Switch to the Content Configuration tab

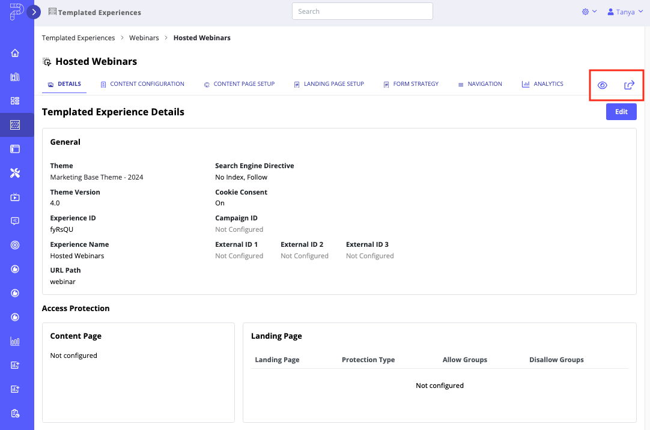142,84
